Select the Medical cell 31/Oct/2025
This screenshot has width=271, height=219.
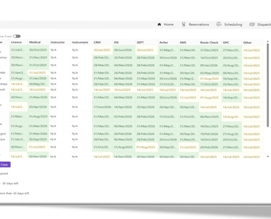pos(38,65)
